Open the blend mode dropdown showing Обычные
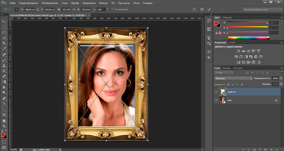The image size is (284, 151). [x=233, y=78]
